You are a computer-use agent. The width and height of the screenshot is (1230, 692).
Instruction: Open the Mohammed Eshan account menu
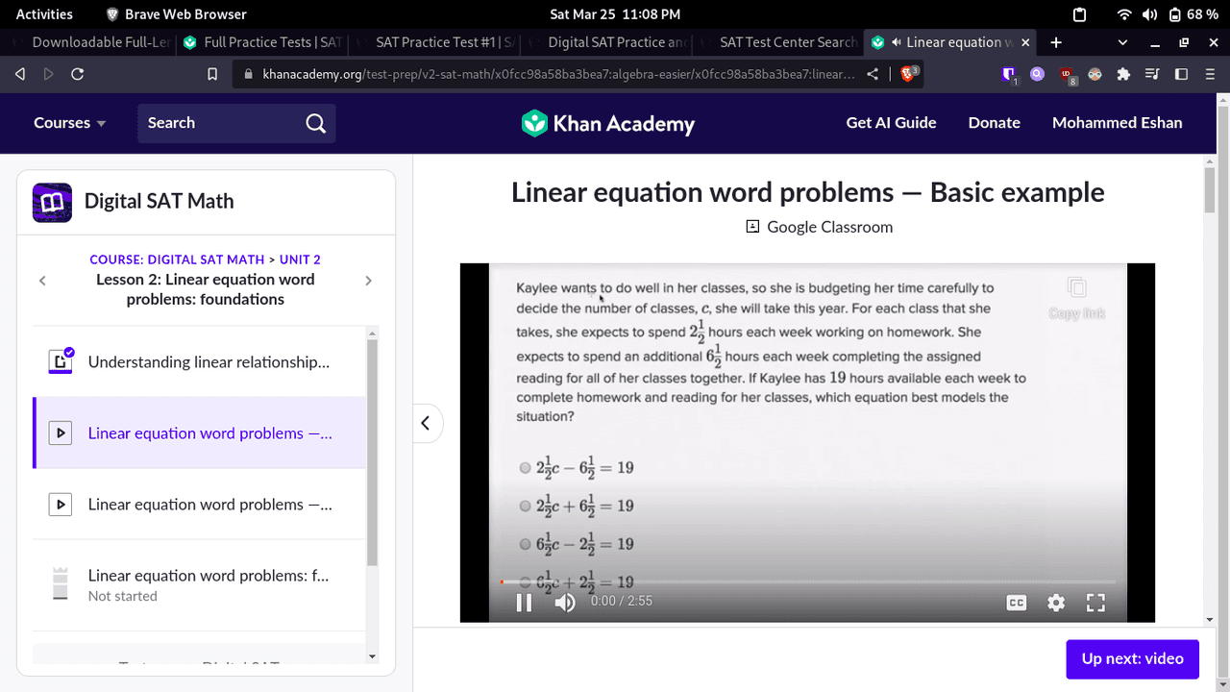(x=1118, y=123)
